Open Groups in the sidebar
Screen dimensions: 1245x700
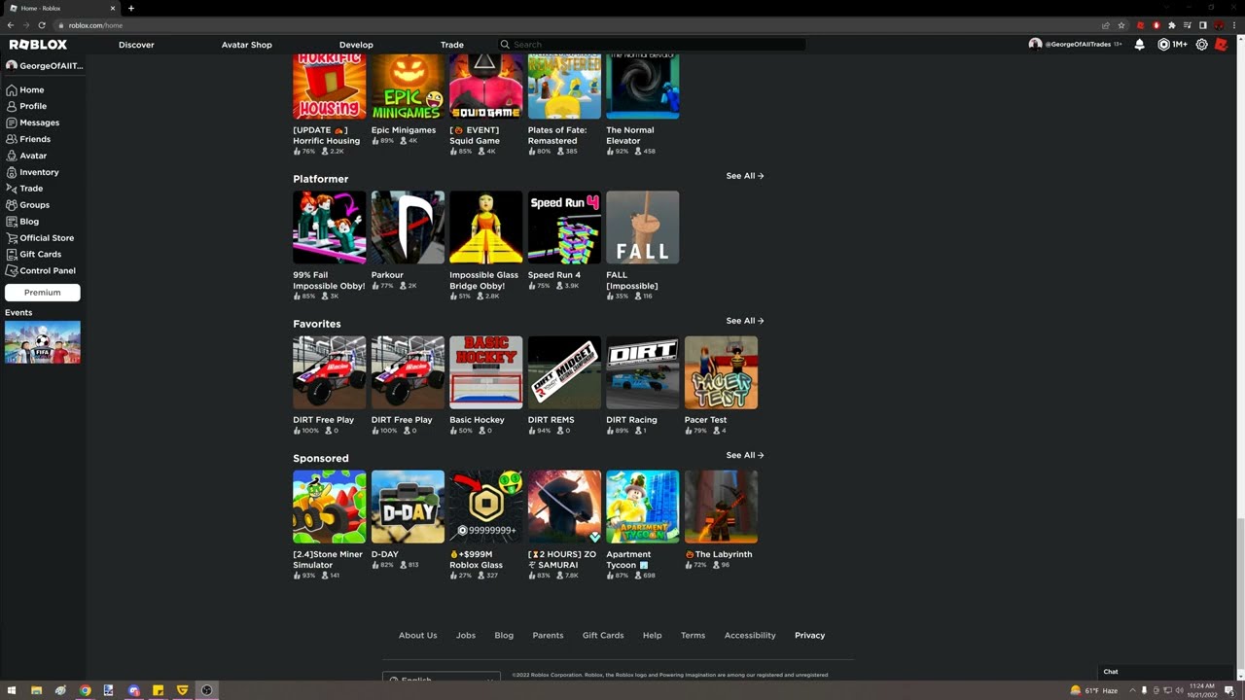pos(27,205)
